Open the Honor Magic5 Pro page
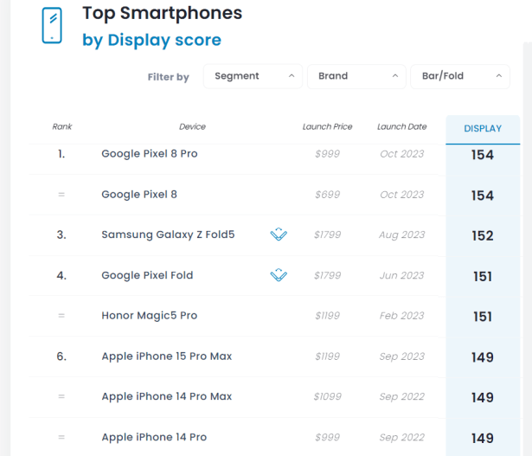The height and width of the screenshot is (456, 532). [149, 316]
